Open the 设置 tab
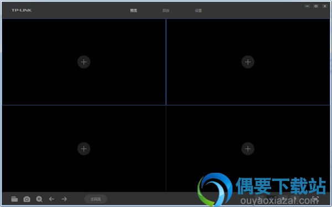 199,10
